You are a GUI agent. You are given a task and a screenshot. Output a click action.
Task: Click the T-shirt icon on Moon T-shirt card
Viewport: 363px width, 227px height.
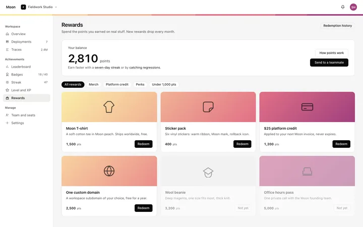point(109,107)
